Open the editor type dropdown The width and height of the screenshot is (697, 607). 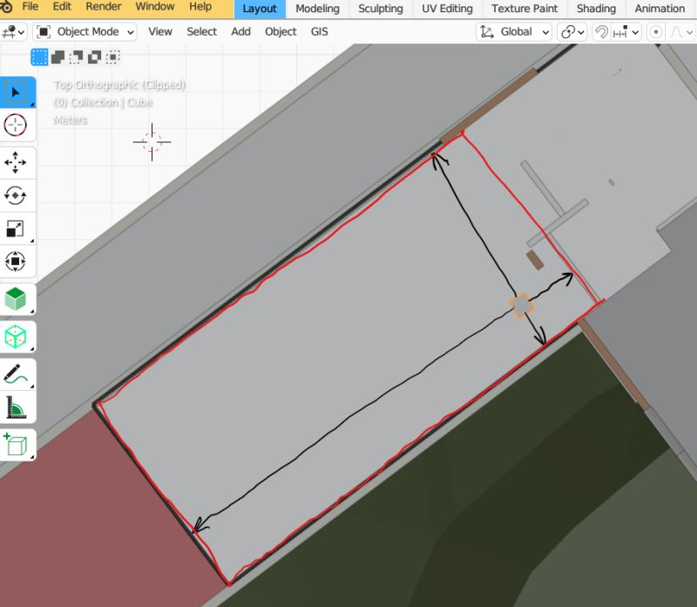13,32
